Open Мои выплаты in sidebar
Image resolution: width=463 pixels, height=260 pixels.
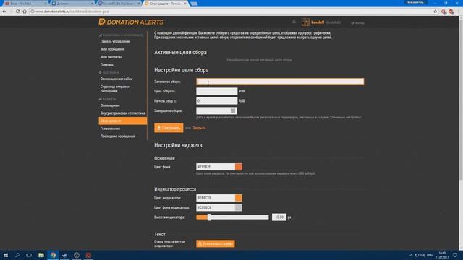(x=111, y=57)
